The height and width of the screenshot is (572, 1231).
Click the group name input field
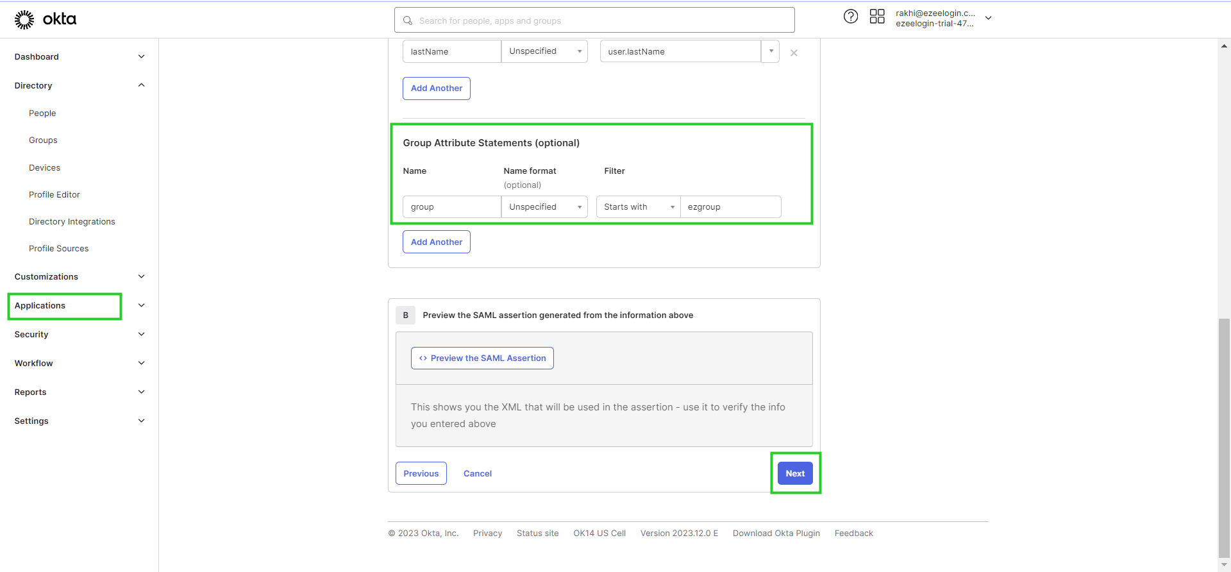coord(452,206)
